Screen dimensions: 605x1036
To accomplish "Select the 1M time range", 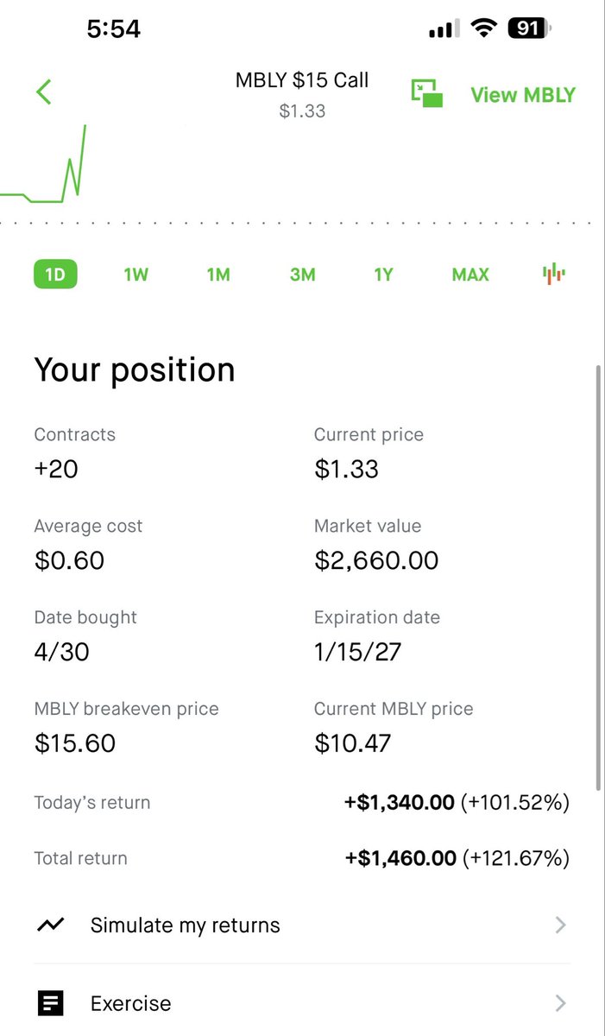I will (218, 275).
